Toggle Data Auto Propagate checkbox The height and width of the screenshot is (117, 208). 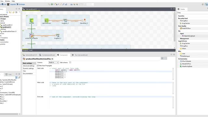coord(38,66)
